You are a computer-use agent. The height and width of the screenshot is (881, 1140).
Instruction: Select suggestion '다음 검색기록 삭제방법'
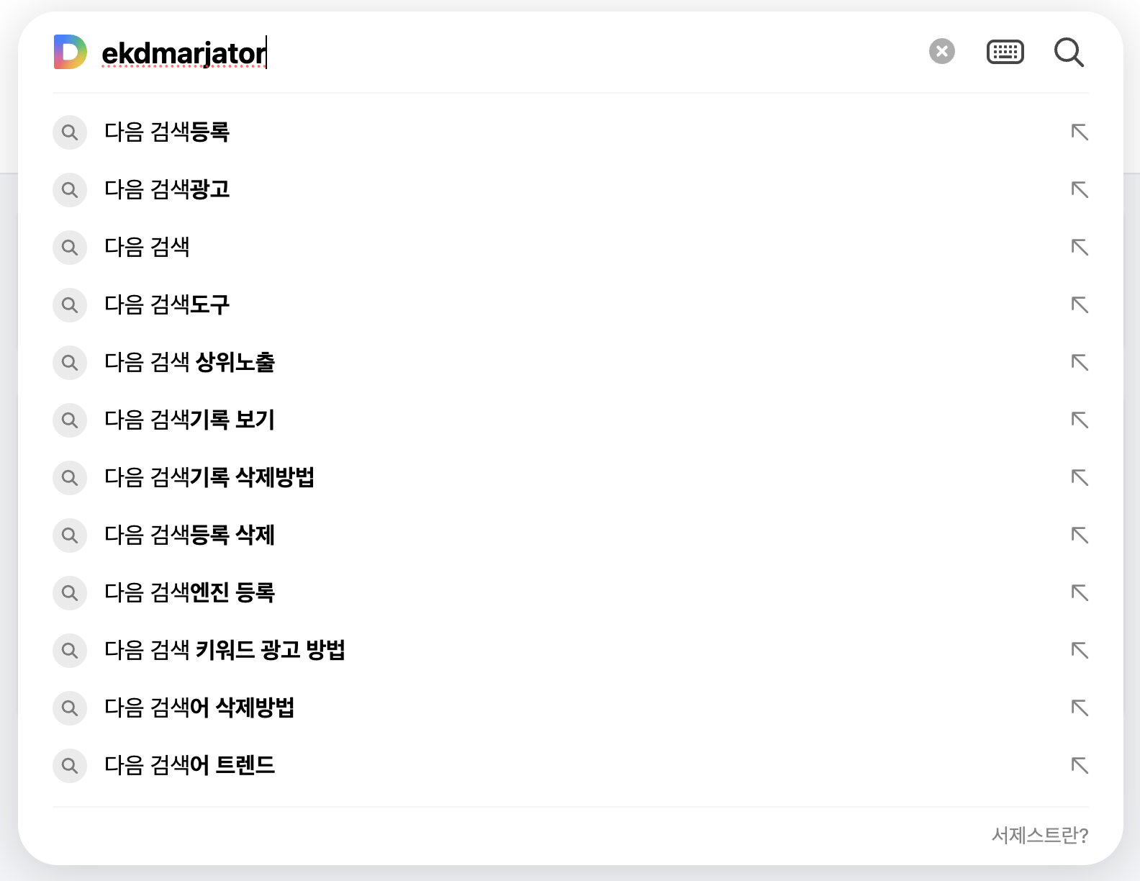click(x=209, y=477)
